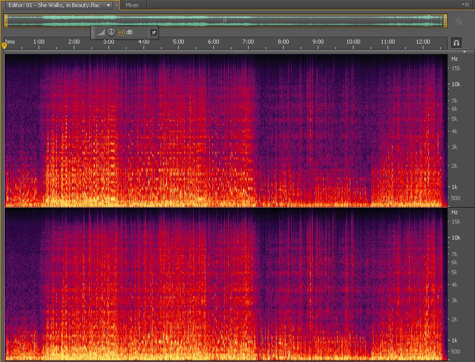475x362 pixels.
Task: Grab the HUD drag handle grip
Action: tap(93, 33)
